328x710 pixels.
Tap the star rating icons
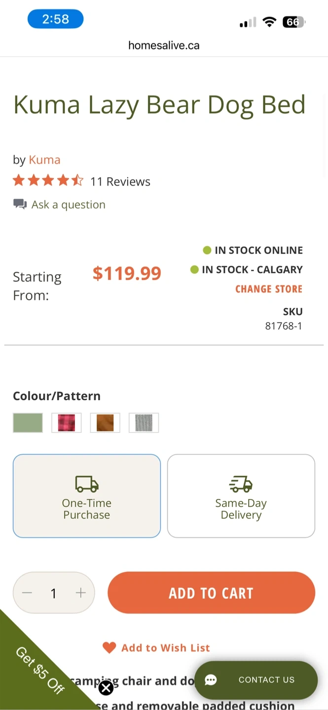coord(48,181)
